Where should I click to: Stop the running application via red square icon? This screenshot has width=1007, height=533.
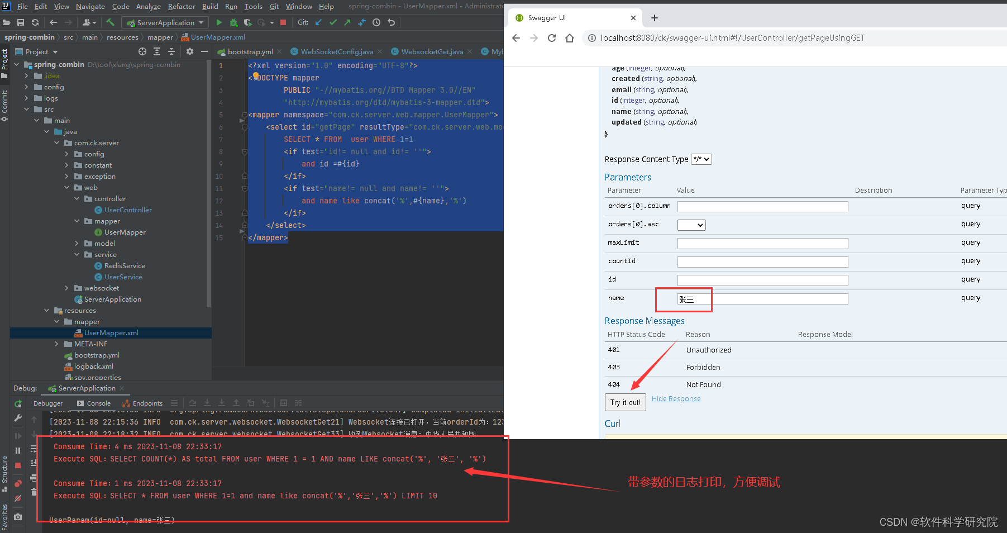click(x=284, y=22)
